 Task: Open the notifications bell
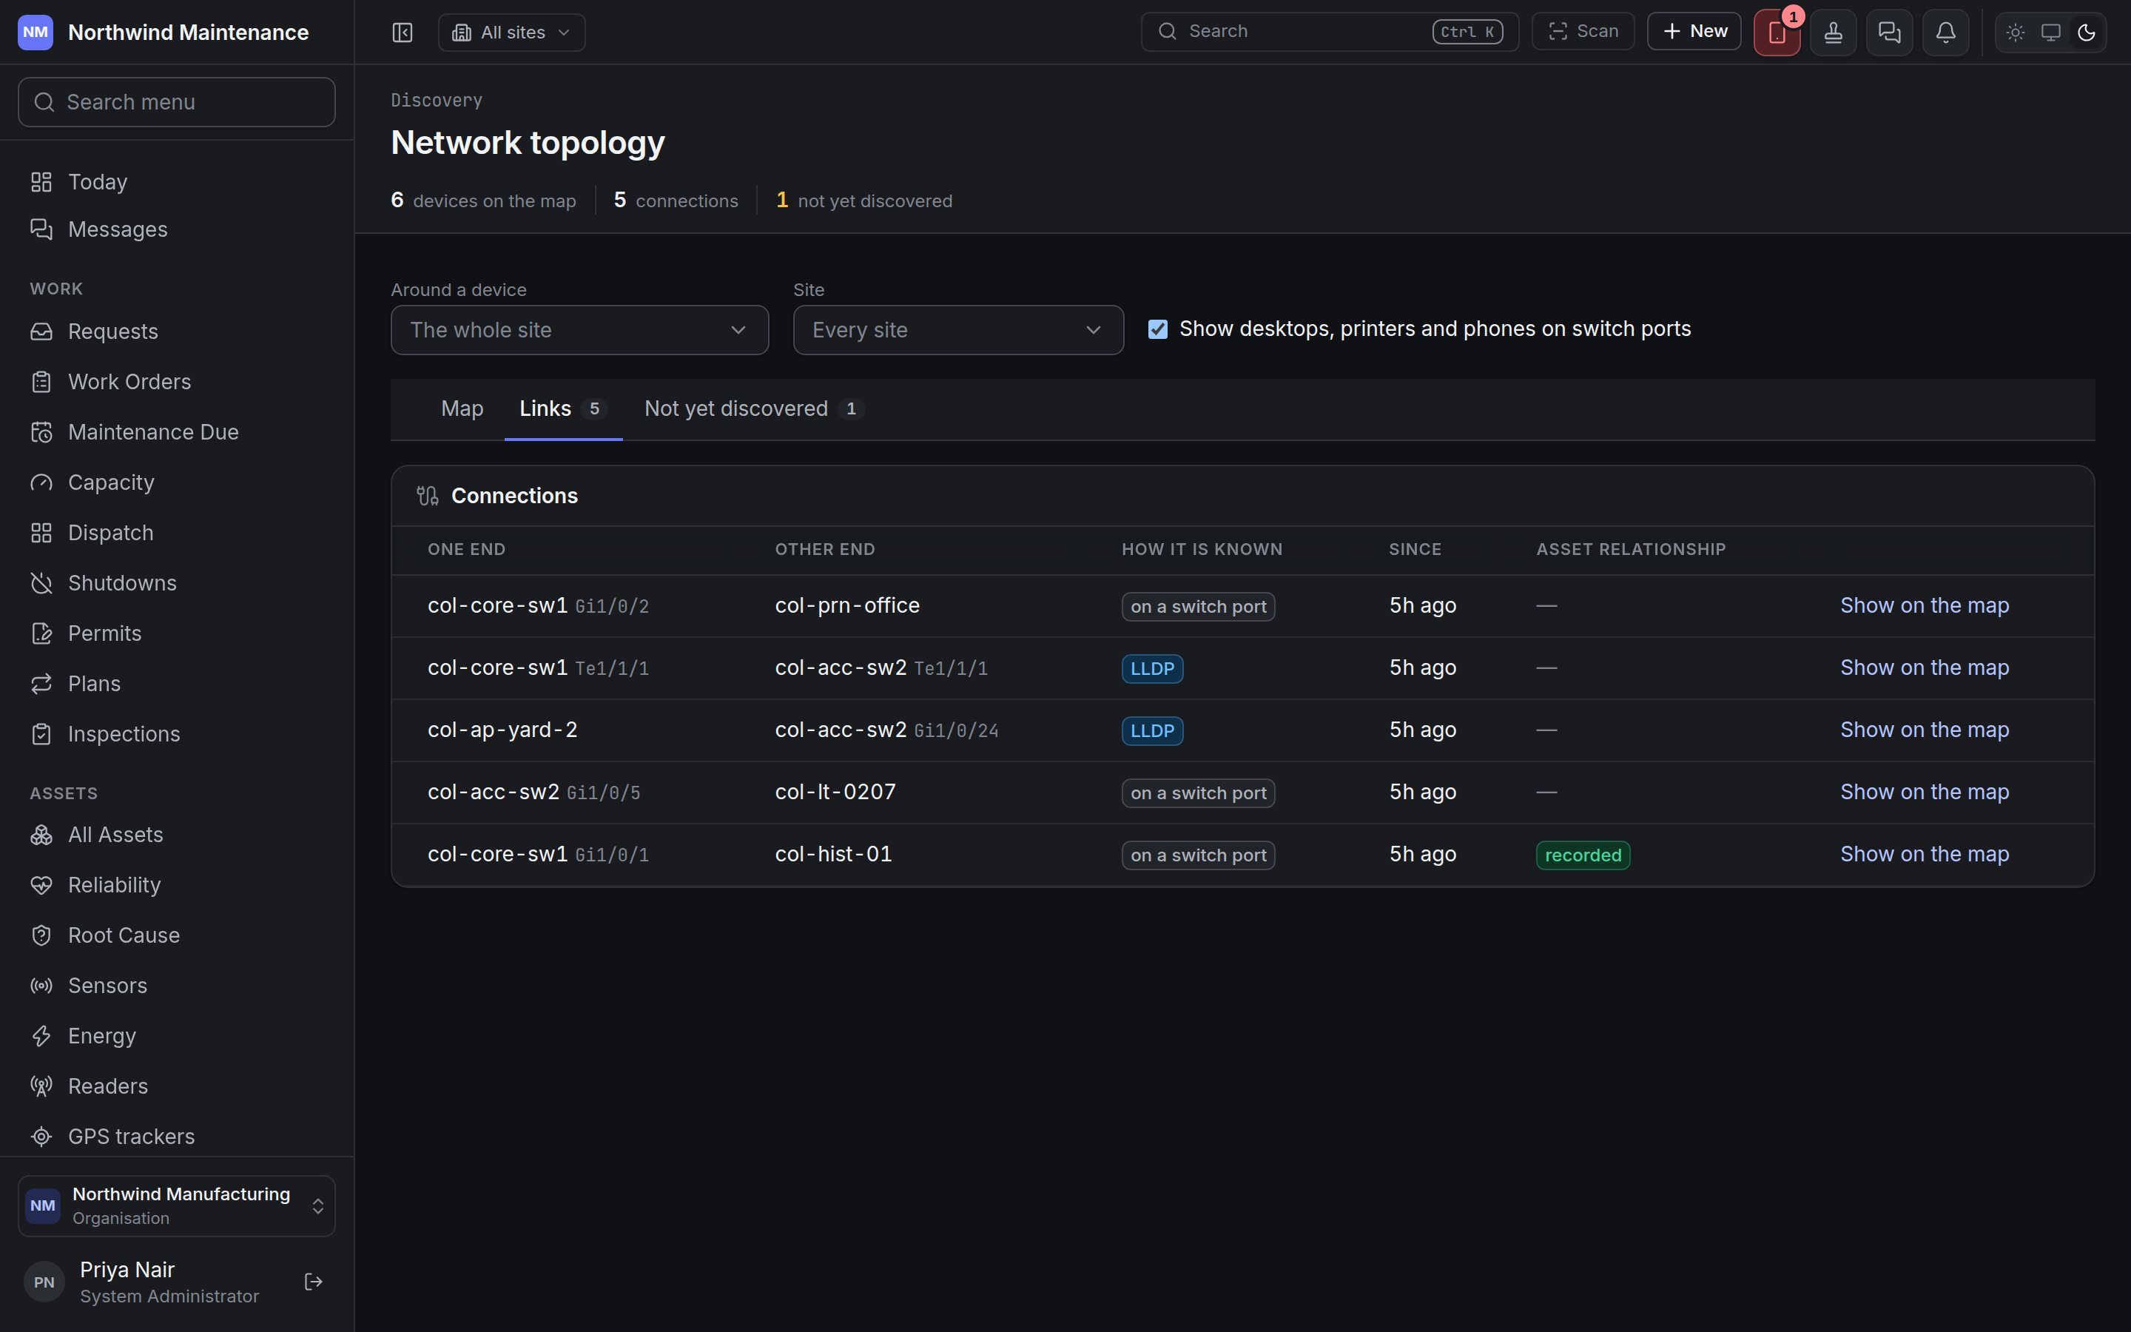point(1945,33)
